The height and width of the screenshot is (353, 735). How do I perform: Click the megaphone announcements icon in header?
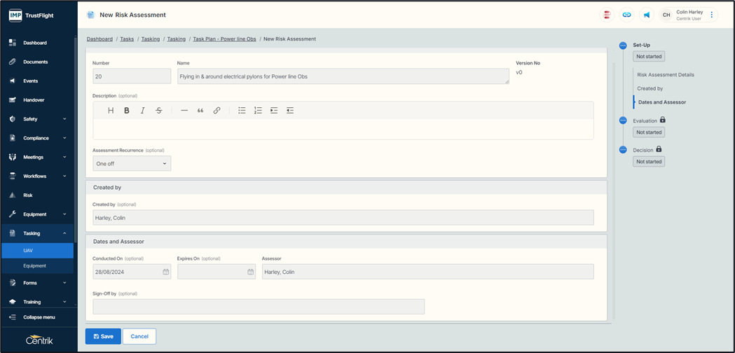647,15
